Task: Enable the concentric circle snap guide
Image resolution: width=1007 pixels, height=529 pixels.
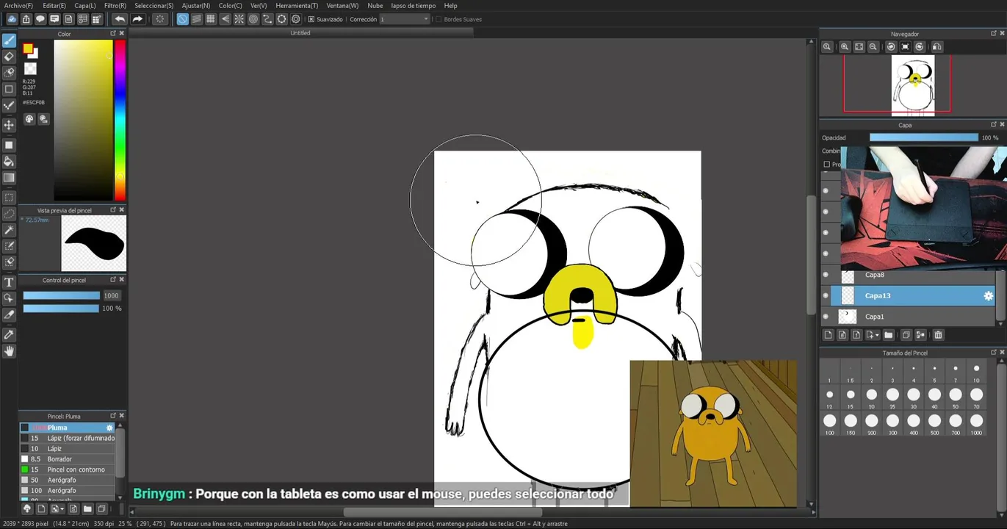Action: pyautogui.click(x=253, y=19)
